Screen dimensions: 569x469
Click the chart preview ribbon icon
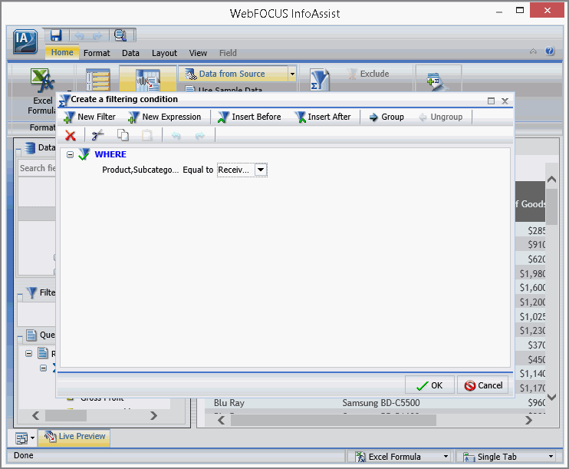[148, 80]
